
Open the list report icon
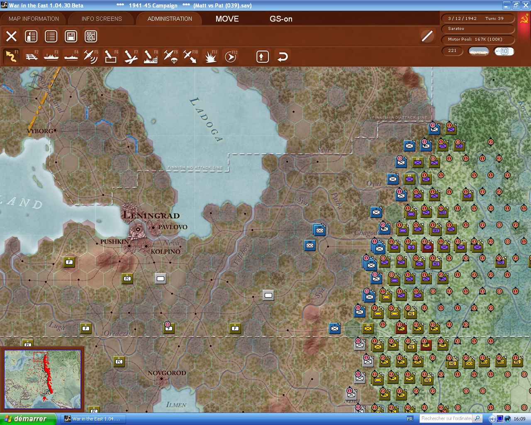(51, 36)
